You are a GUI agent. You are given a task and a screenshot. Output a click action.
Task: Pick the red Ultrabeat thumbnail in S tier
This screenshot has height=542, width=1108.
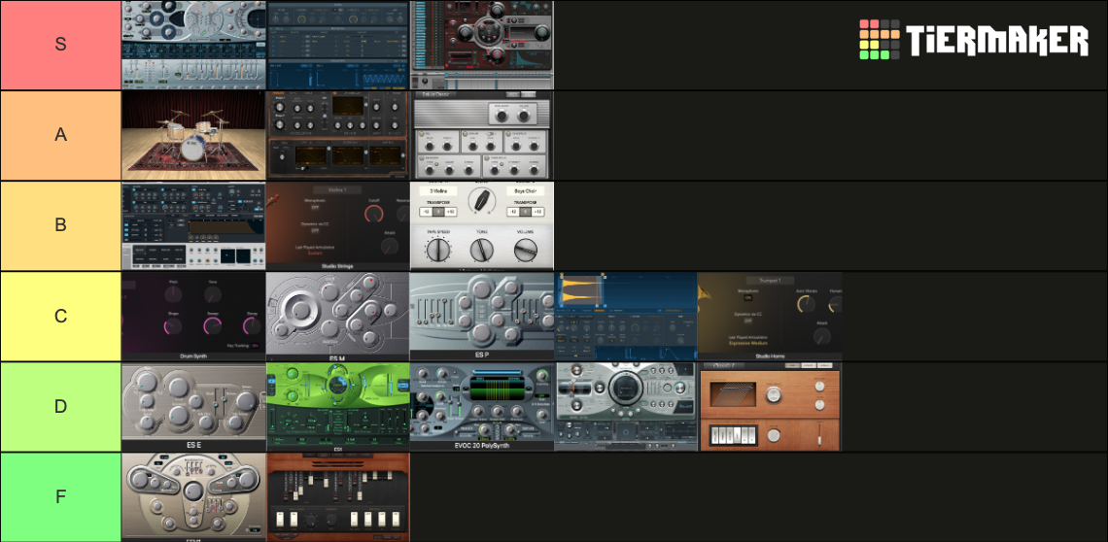tap(482, 45)
